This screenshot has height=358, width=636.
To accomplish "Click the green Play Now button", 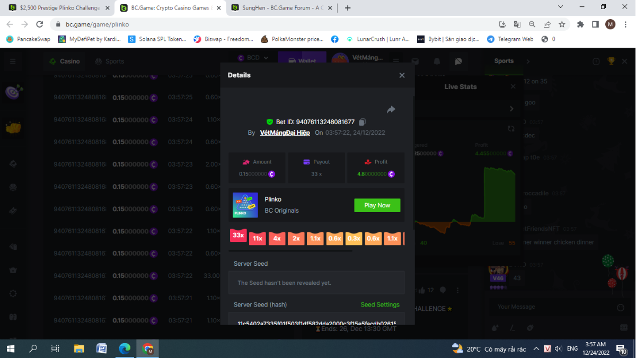I will 377,205.
